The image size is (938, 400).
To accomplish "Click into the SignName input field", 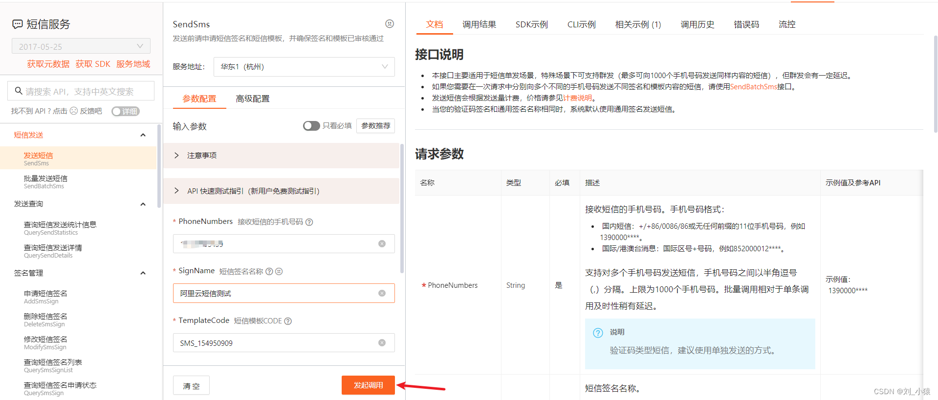I will coord(284,293).
